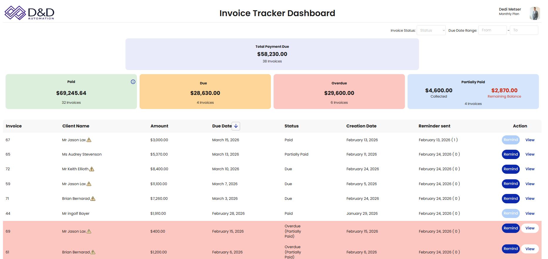Click the Amount column header
Viewport: 548px width, 259px height.
159,126
